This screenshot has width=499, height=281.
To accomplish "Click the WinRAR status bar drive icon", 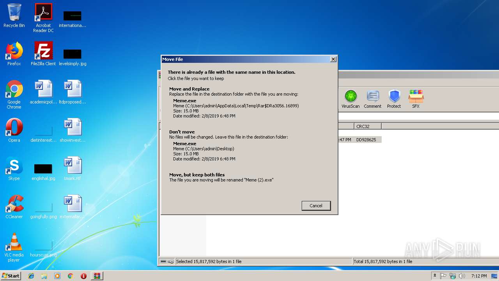I will click(x=163, y=261).
